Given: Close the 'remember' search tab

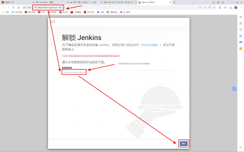Looking at the screenshot, I should 68,2.
